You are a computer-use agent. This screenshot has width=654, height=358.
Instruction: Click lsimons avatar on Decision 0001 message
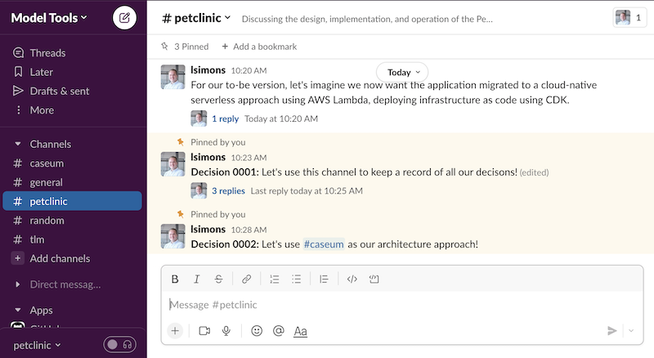point(172,164)
